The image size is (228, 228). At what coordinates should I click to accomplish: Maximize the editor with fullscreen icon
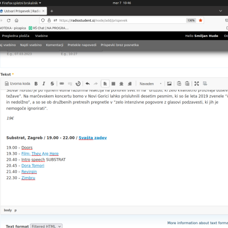click(x=197, y=84)
